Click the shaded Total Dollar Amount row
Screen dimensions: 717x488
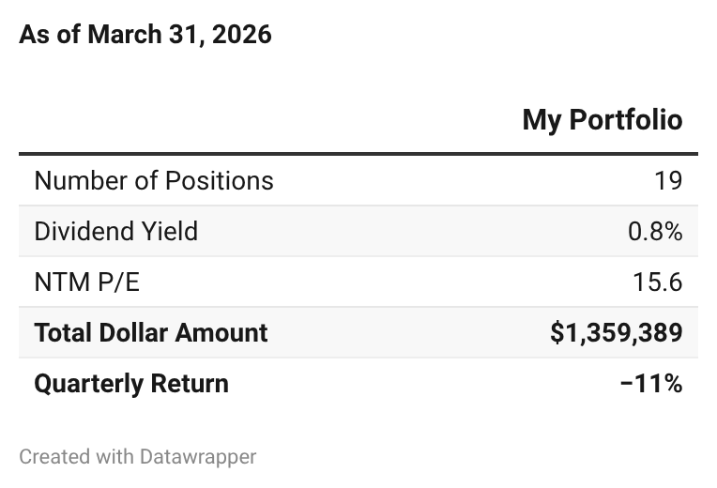click(358, 332)
